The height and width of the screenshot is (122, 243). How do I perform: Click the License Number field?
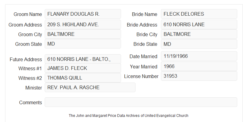(199, 76)
